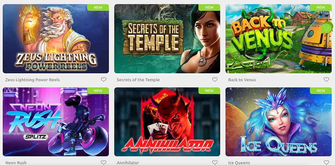Click the NEW badge on Neon Rush tile
Viewport: 335px width, 165px height.
98,91
